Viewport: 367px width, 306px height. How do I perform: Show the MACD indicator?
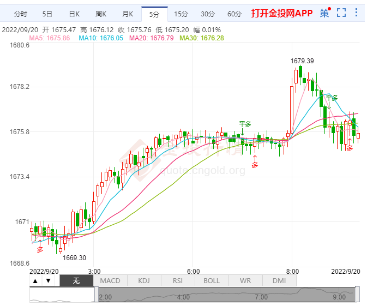tap(110, 280)
